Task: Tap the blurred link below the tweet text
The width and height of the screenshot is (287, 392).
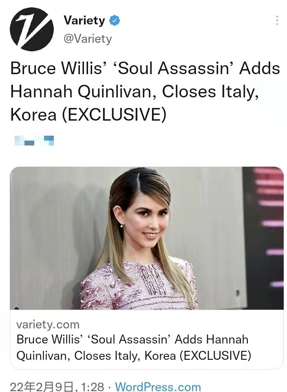Action: [x=34, y=140]
